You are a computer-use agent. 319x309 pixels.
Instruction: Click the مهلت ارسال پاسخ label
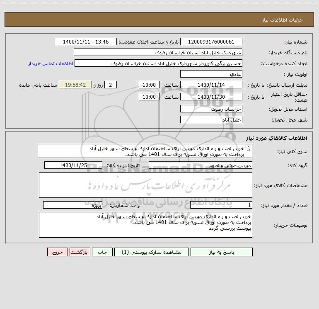287,85
